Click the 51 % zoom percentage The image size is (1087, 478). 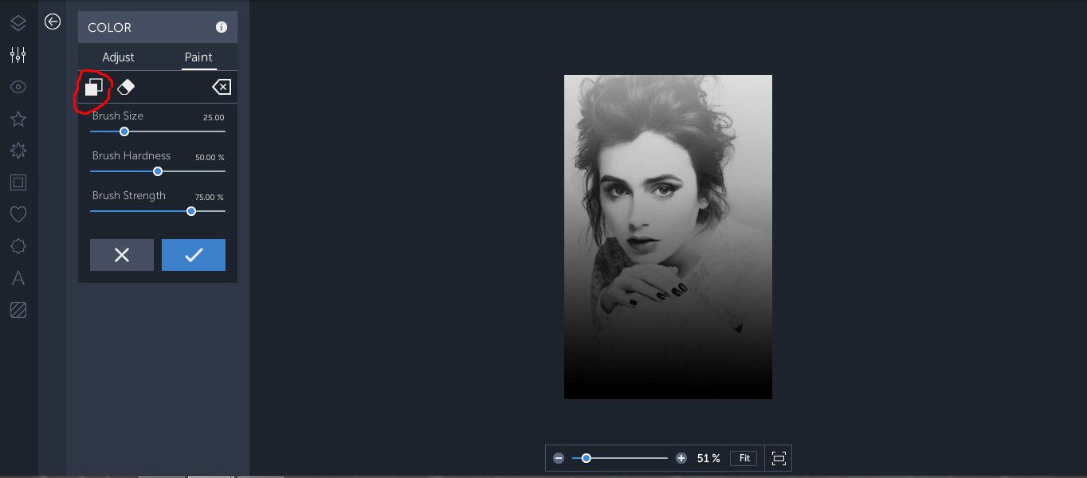[708, 458]
